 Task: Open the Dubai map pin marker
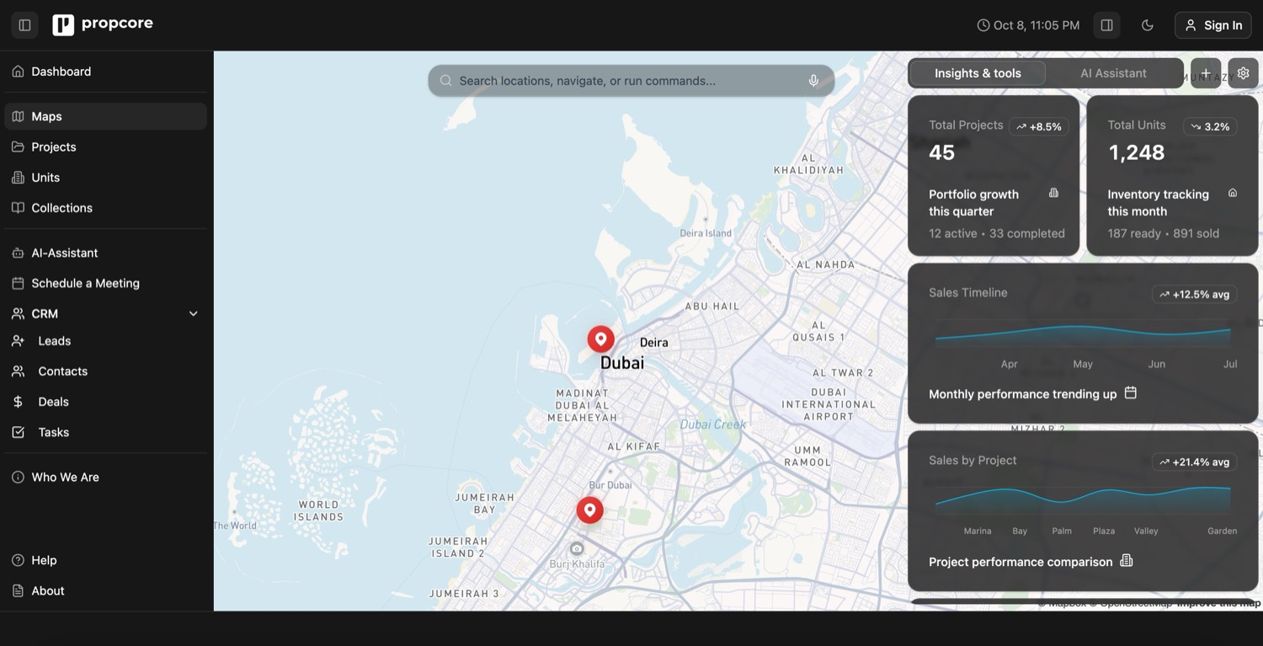(x=600, y=337)
